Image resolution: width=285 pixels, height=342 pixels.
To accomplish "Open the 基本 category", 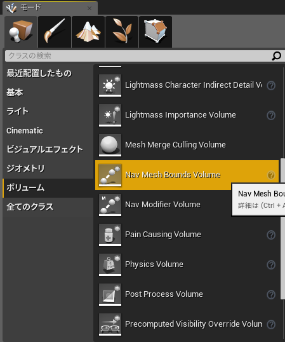I will coord(15,92).
